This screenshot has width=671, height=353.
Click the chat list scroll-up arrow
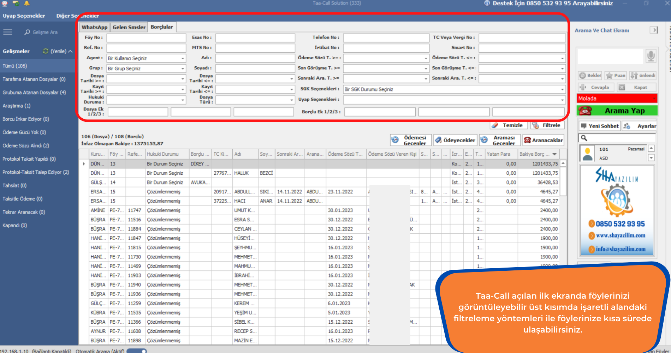(x=651, y=148)
